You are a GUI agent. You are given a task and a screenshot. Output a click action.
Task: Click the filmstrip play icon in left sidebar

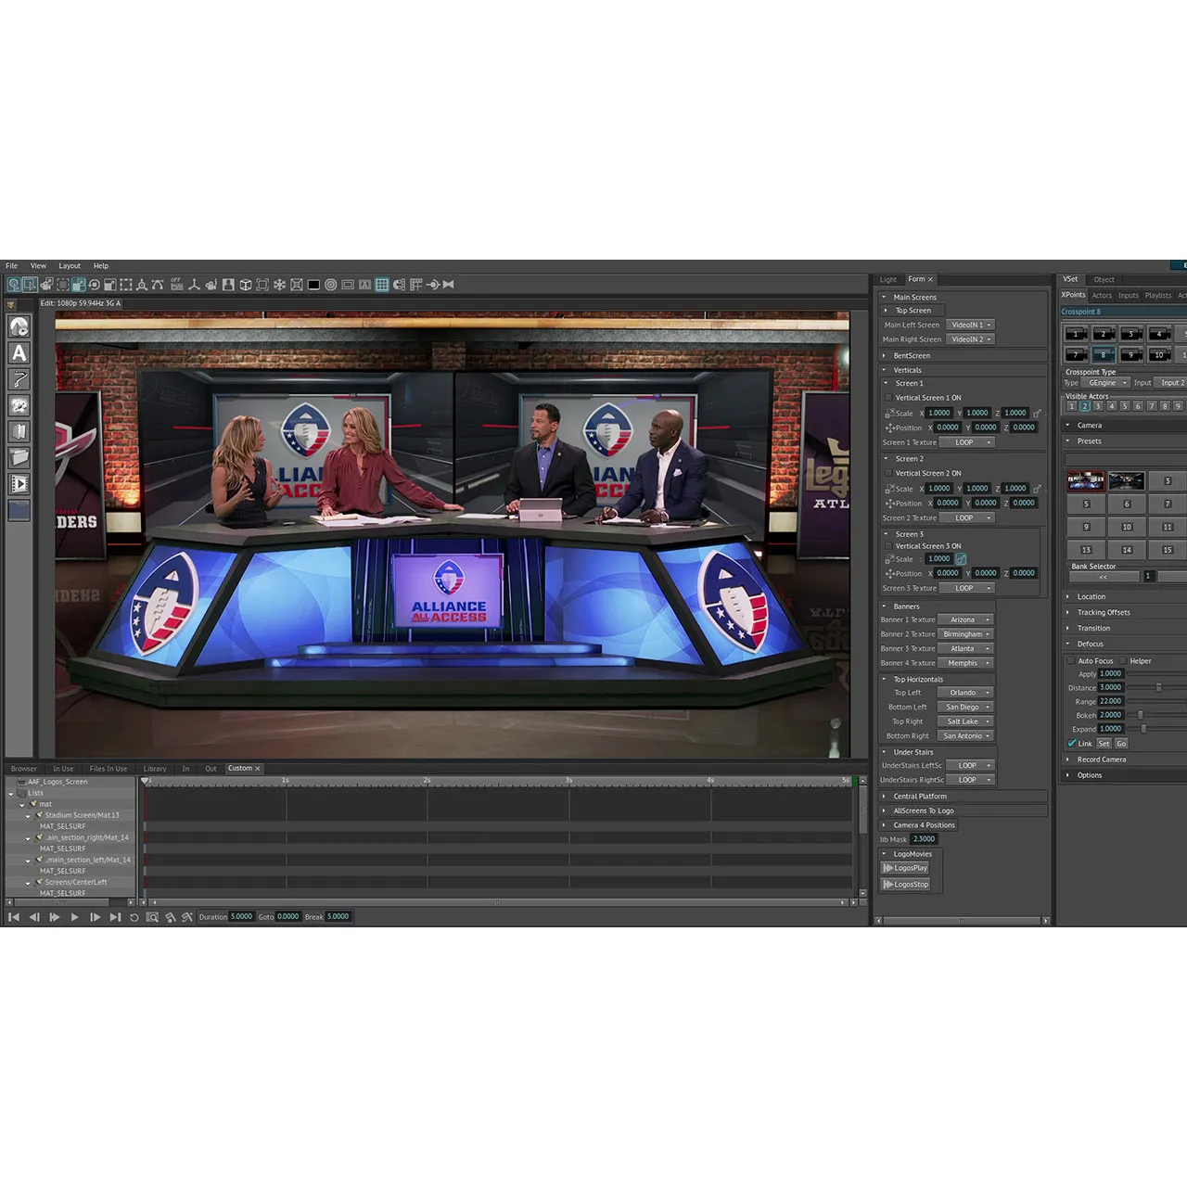click(19, 484)
